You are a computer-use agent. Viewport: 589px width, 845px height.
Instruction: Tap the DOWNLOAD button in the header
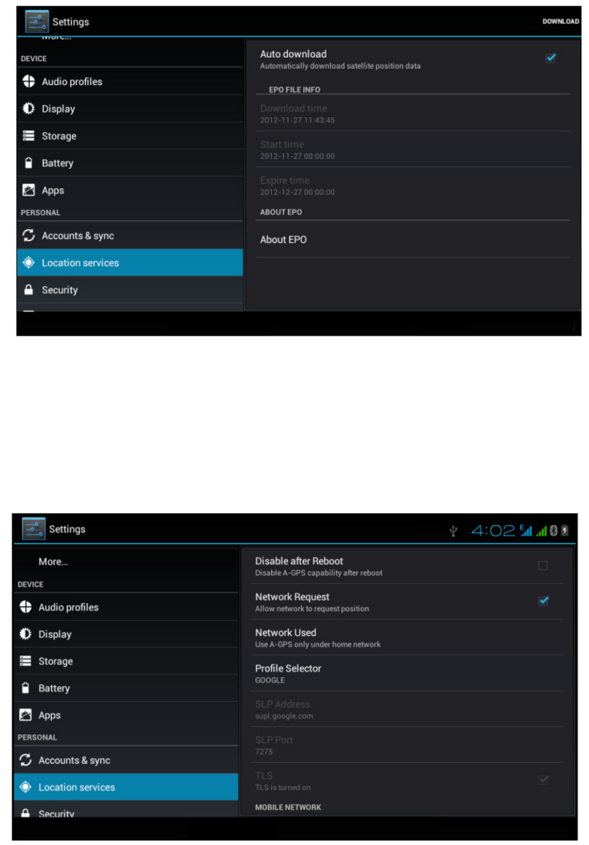pos(561,21)
